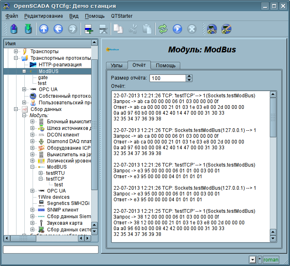Click the Add item toolbar icon
Viewport: 290px width, 266px height.
click(x=89, y=29)
